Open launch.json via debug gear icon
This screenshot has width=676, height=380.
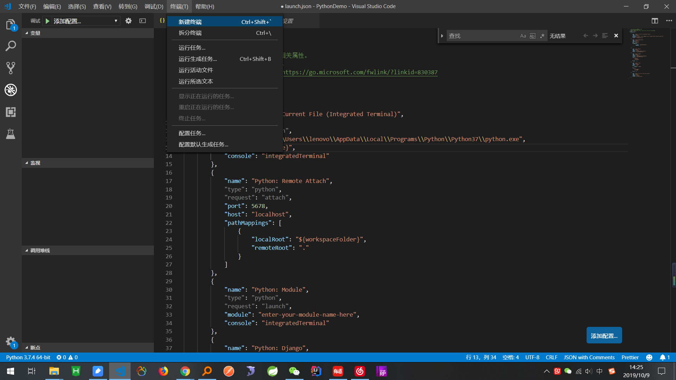[129, 21]
